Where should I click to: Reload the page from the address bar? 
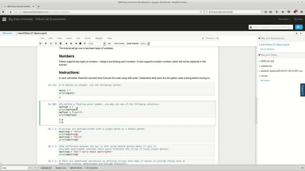pyautogui.click(x=201, y=12)
